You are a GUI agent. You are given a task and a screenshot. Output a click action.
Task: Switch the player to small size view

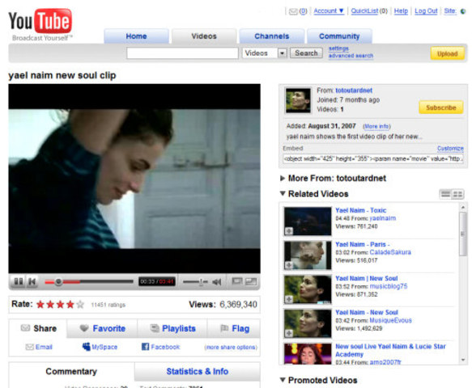tap(237, 281)
